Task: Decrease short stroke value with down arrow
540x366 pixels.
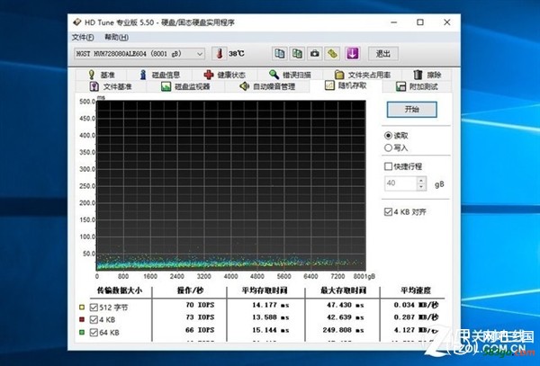Action: pos(421,187)
